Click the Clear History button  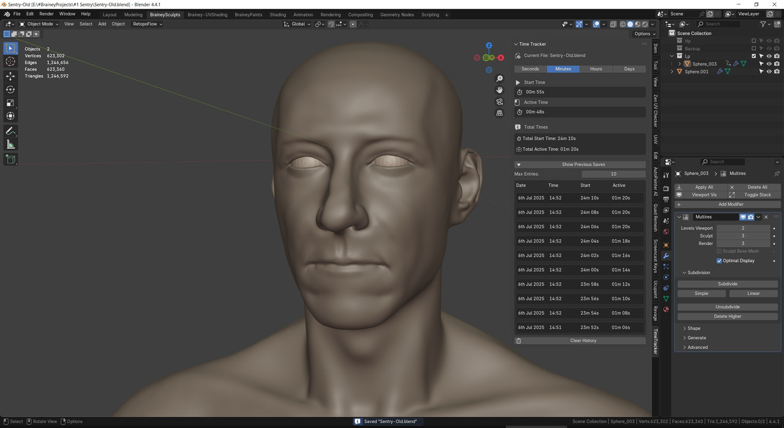pyautogui.click(x=582, y=341)
